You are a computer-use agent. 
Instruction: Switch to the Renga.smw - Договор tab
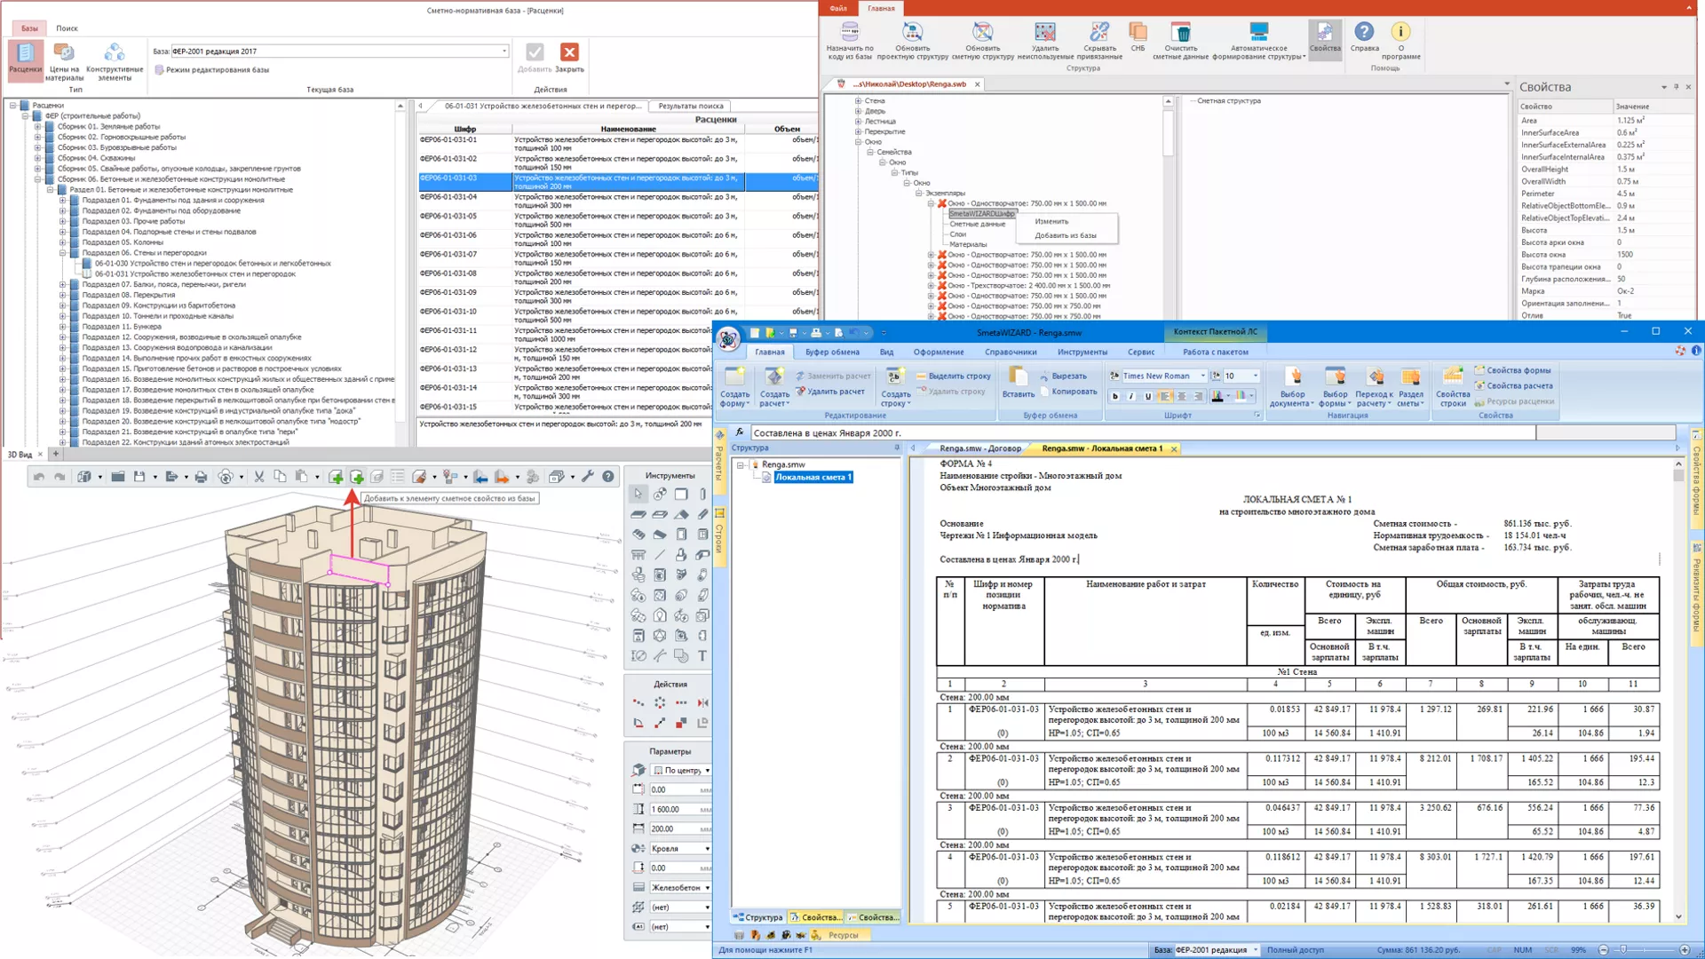click(979, 448)
